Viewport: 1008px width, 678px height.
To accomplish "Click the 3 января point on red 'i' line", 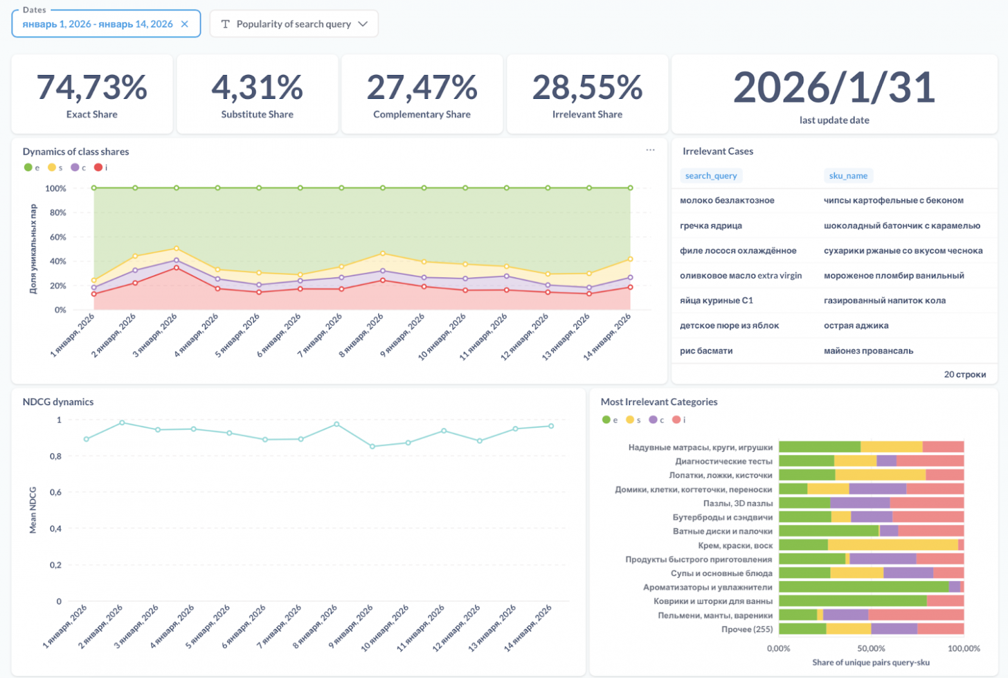I will click(176, 268).
